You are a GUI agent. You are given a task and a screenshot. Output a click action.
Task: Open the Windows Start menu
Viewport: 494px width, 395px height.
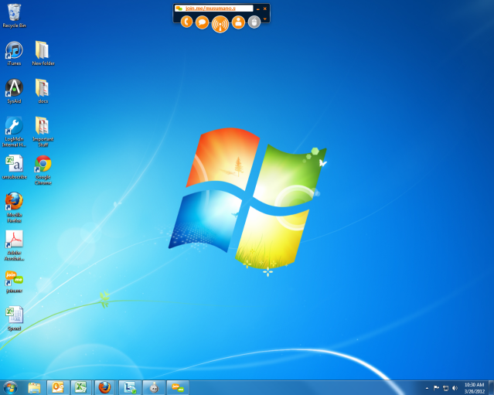[x=10, y=388]
